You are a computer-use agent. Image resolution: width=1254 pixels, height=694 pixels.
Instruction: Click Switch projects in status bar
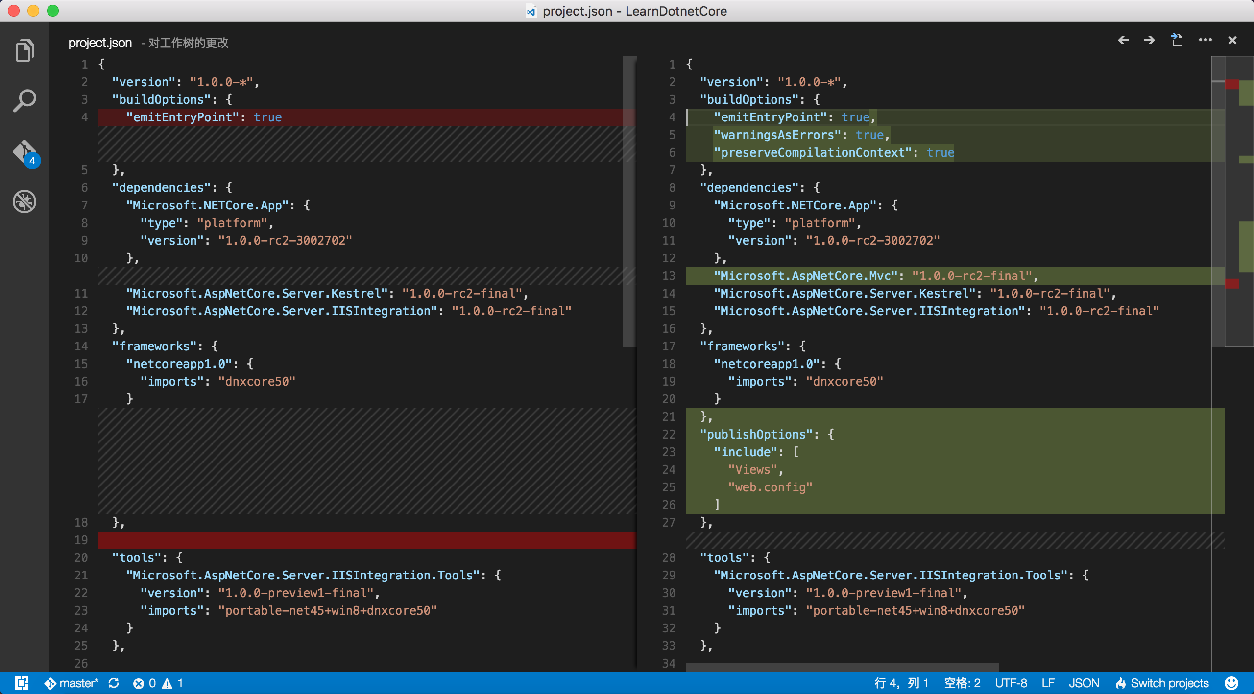pyautogui.click(x=1162, y=683)
